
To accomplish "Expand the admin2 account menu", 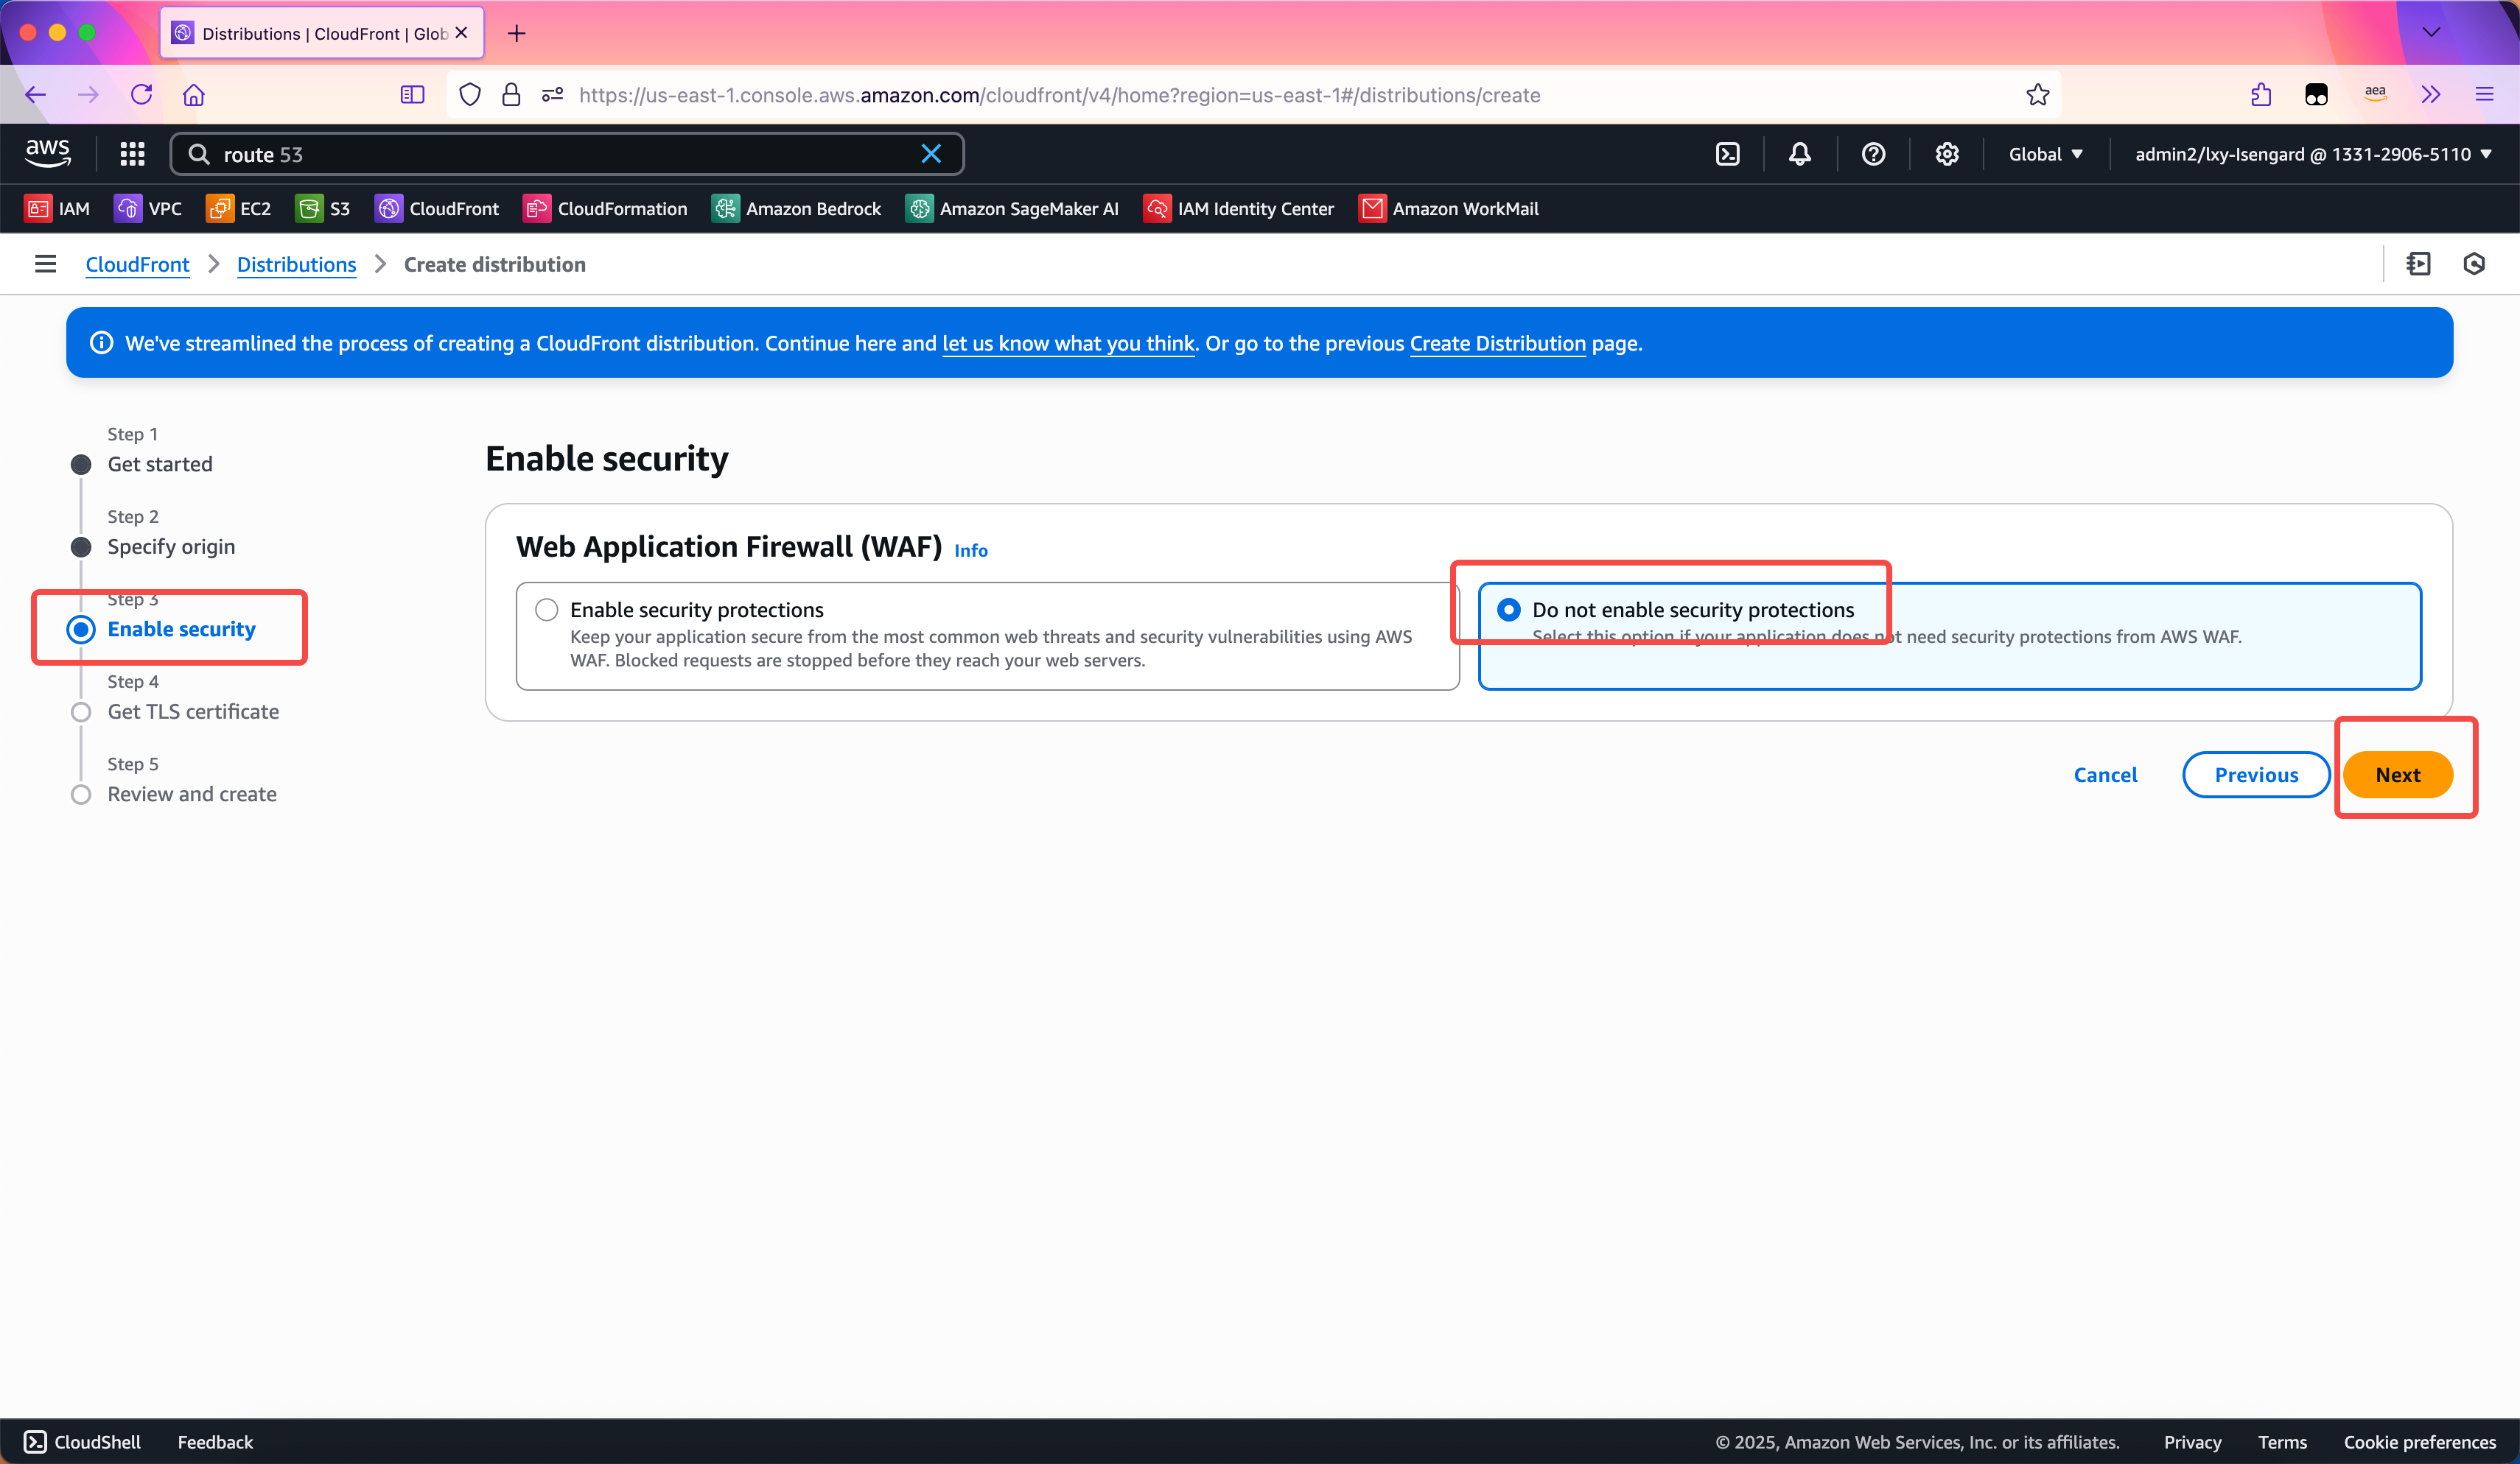I will (2313, 154).
